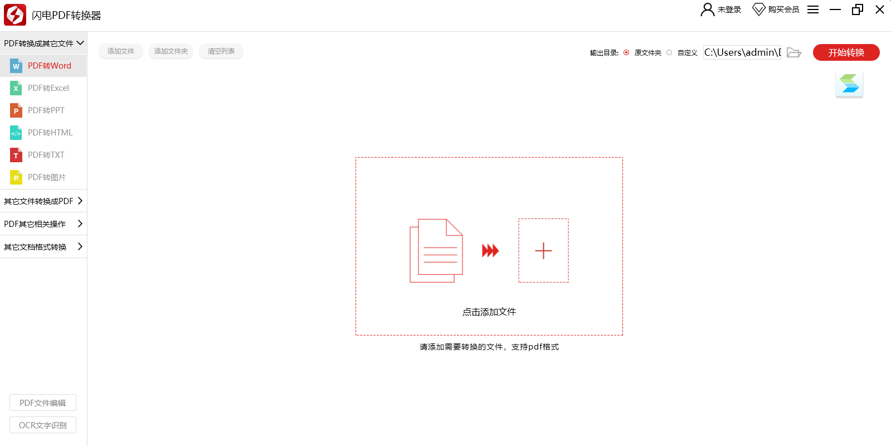Expand the 其它文件转换成PDF section

click(43, 201)
